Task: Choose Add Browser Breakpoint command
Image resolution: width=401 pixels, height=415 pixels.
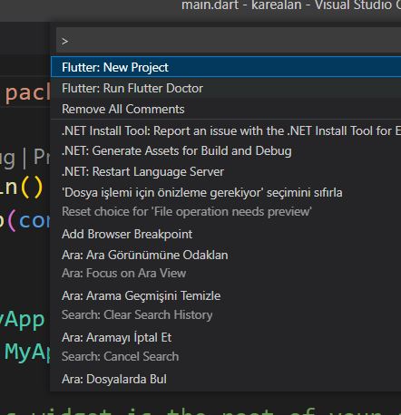Action: [226, 234]
